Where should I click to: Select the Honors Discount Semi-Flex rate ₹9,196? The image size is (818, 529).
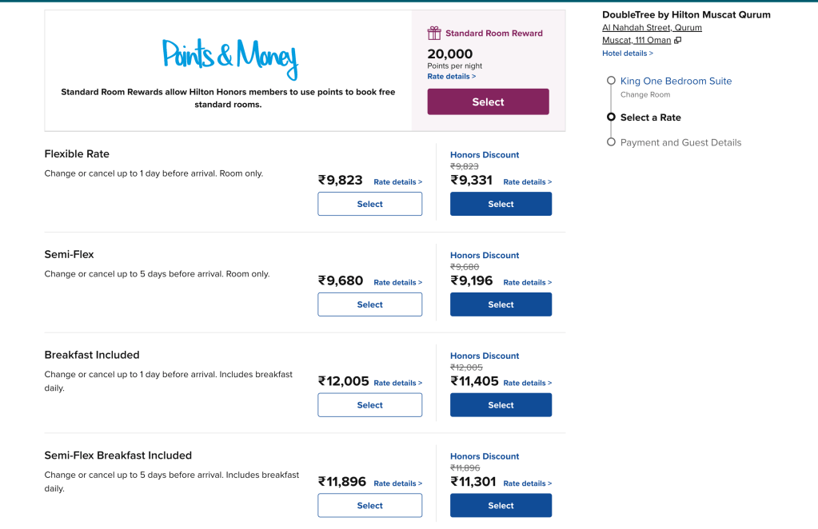coord(501,304)
